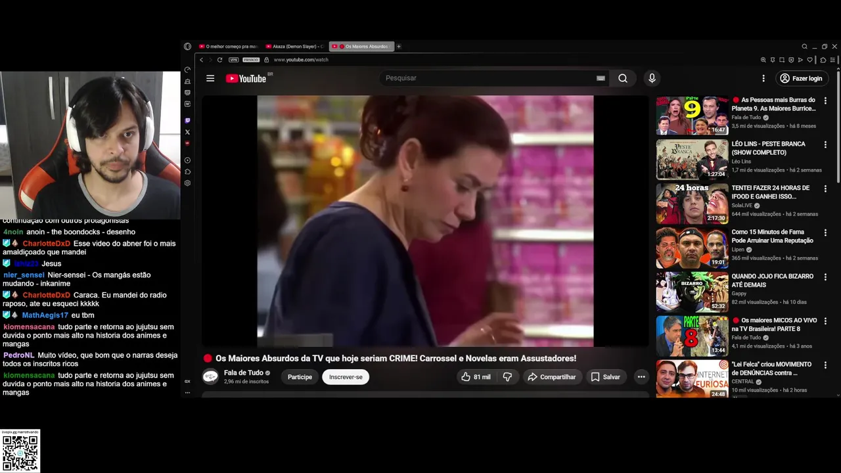Click the Participe button
Viewport: 841px width, 473px height.
300,377
